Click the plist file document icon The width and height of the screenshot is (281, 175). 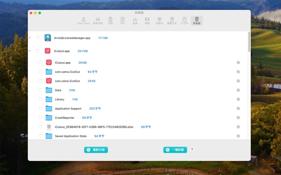coord(49,127)
